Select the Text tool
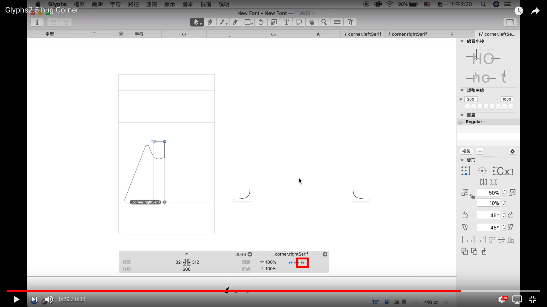The height and width of the screenshot is (307, 547). click(286, 22)
